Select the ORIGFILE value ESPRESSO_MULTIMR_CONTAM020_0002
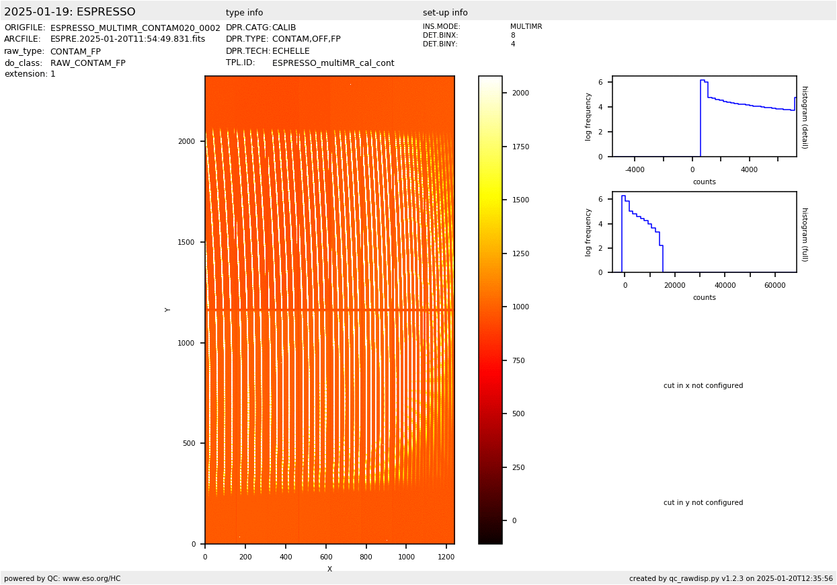 tap(135, 28)
